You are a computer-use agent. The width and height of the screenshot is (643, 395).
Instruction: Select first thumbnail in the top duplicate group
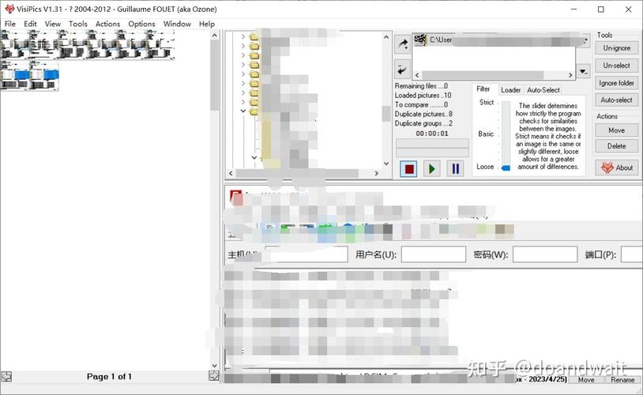(15, 45)
